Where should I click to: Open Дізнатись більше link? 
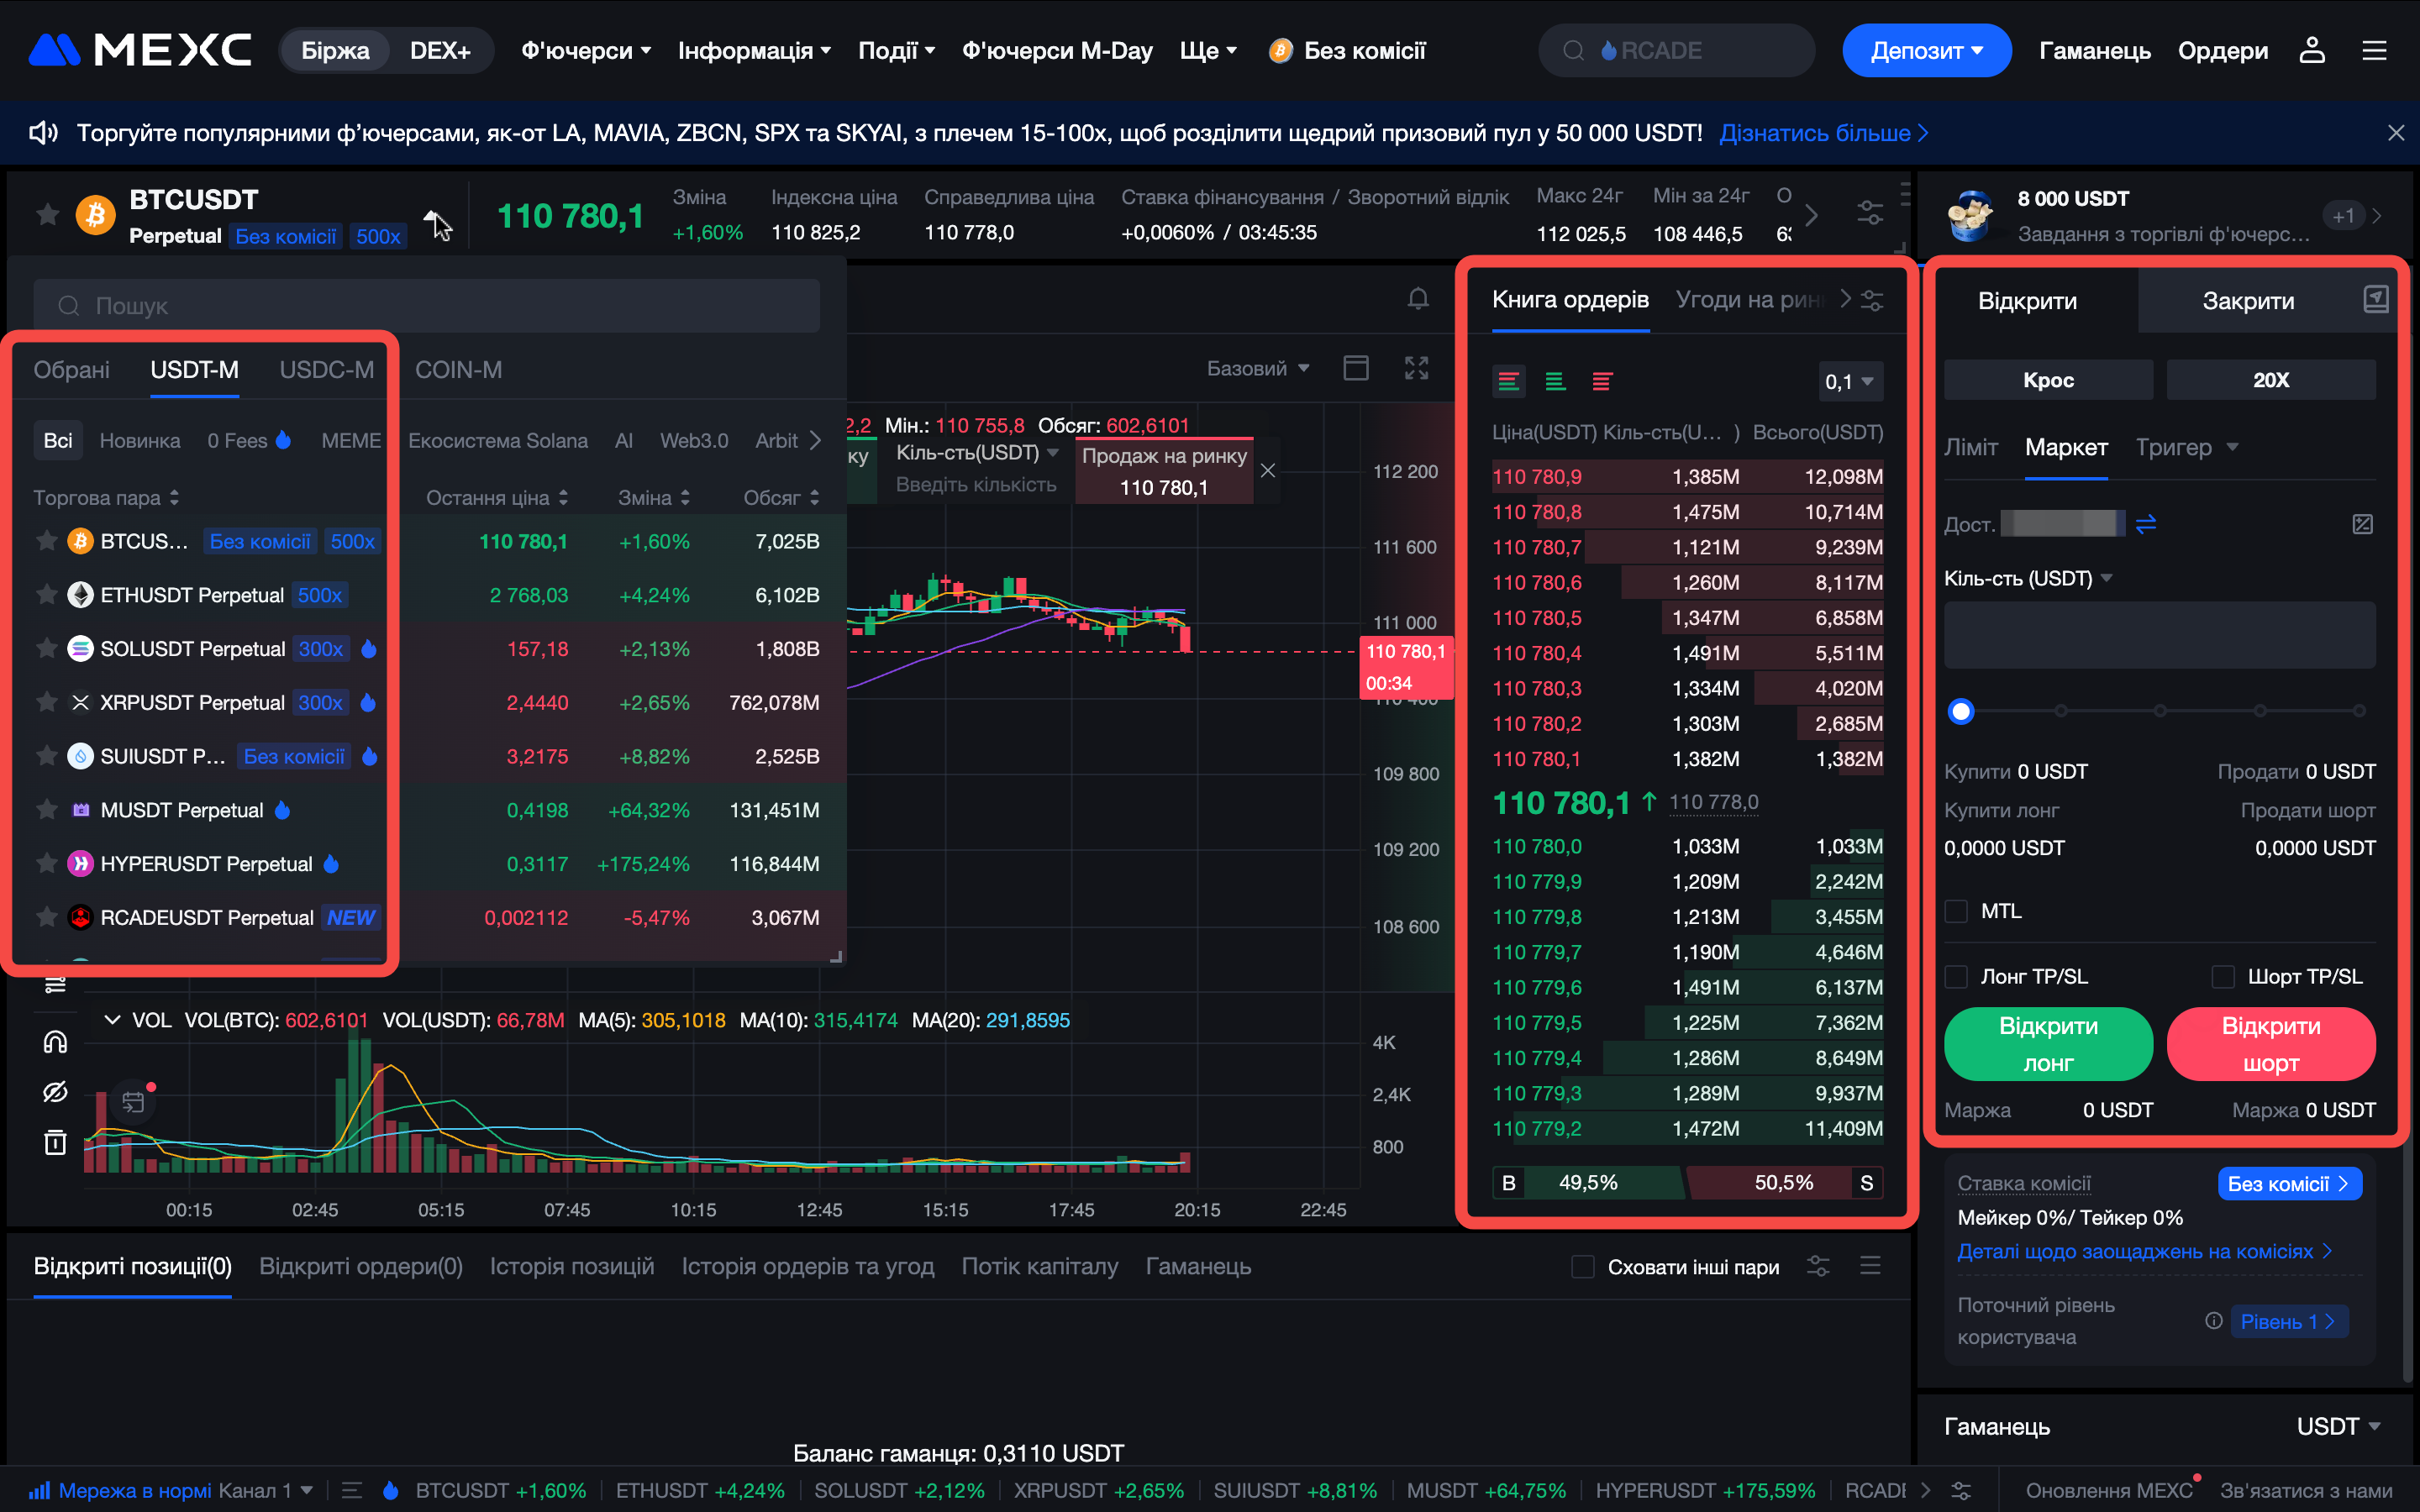1823,133
